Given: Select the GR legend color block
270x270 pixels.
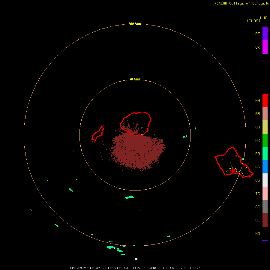Looking at the screenshot, I should (x=265, y=114).
